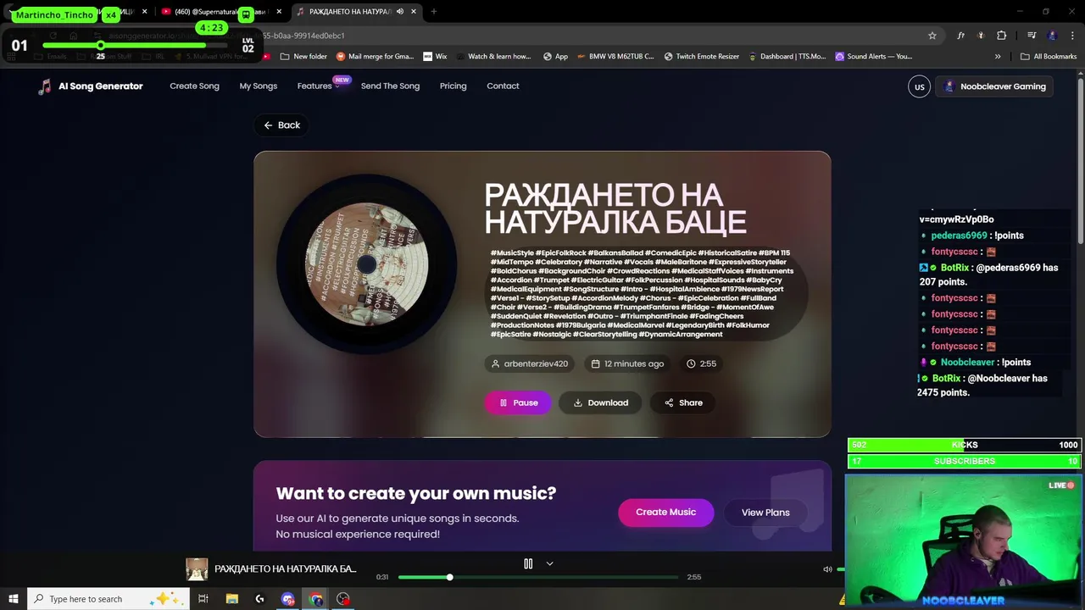Viewport: 1085px width, 610px height.
Task: Open the Windows Start menu
Action: point(13,599)
